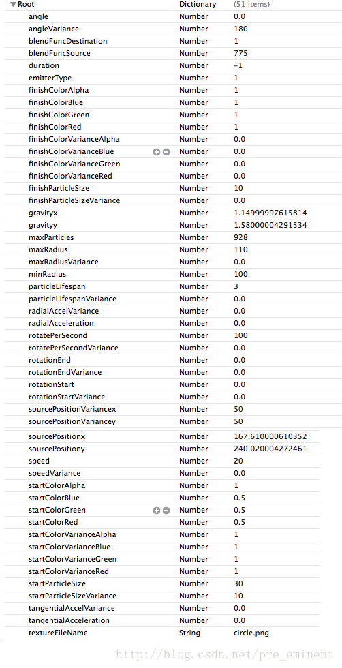Select the blendFuncSource value 775
This screenshot has width=342, height=668.
(240, 54)
